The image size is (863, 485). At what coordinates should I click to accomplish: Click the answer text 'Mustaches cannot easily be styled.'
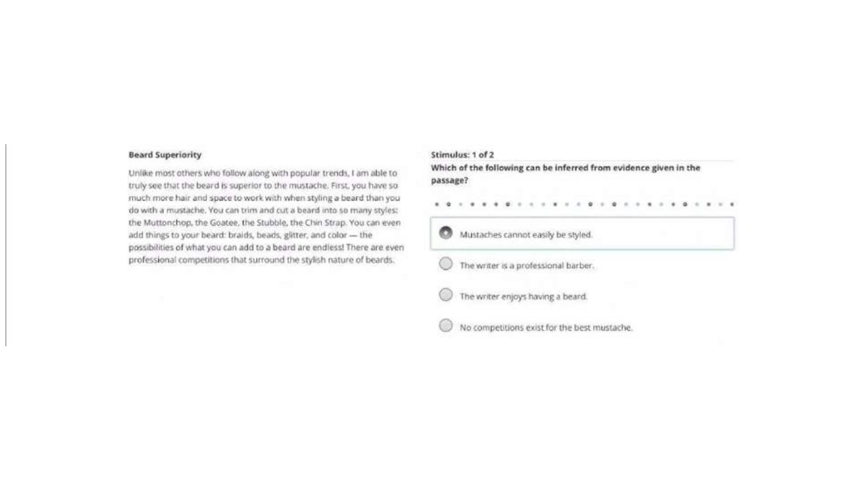[526, 234]
